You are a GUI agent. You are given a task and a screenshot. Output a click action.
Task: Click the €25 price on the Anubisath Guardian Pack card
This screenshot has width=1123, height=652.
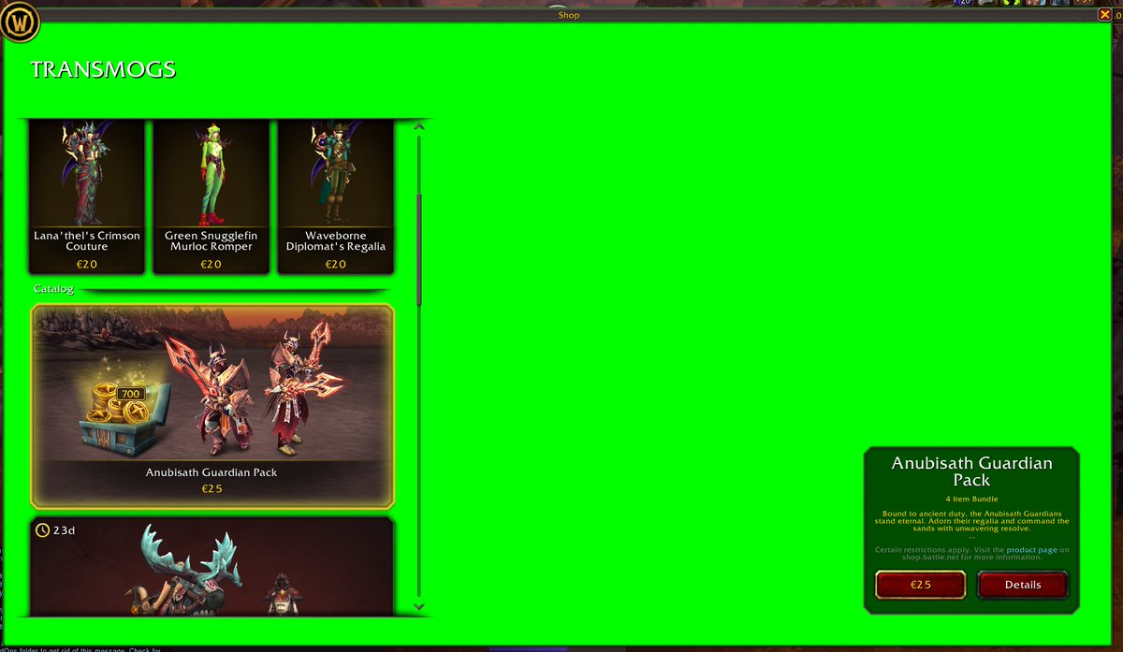212,488
